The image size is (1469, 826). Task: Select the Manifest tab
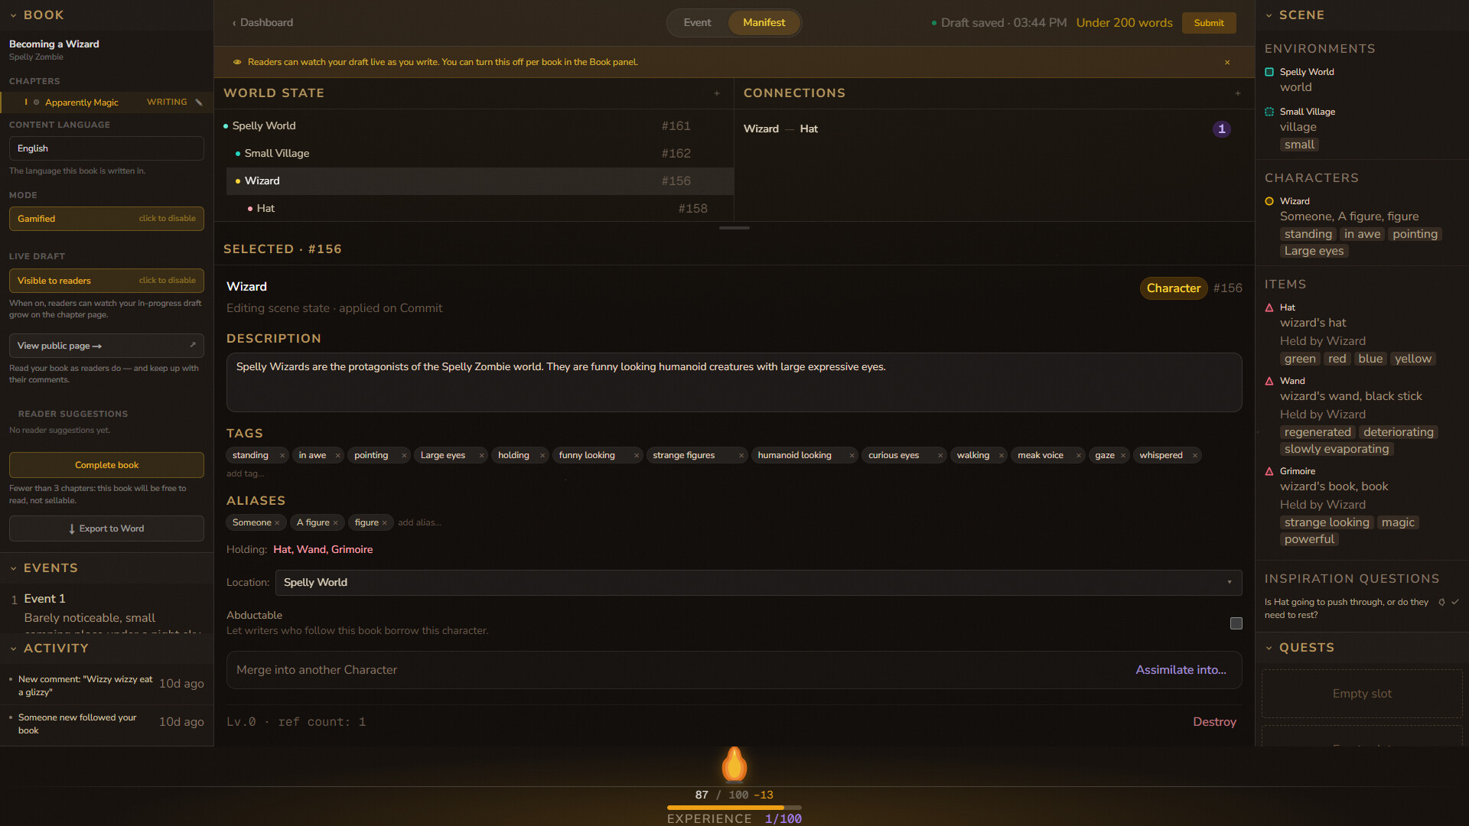tap(764, 23)
